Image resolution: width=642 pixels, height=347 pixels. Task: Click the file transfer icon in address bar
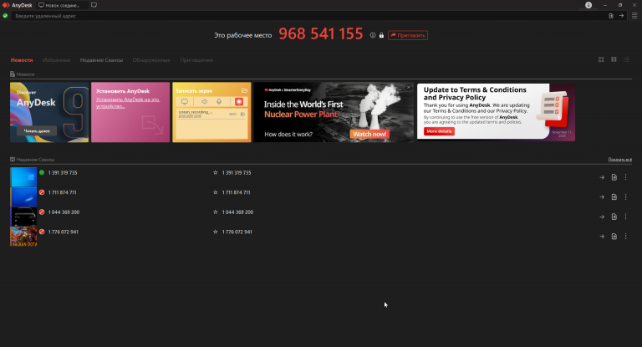(x=611, y=16)
